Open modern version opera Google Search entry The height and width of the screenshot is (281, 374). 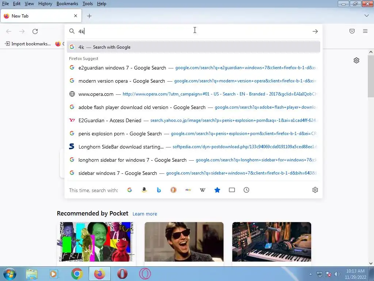tap(194, 81)
